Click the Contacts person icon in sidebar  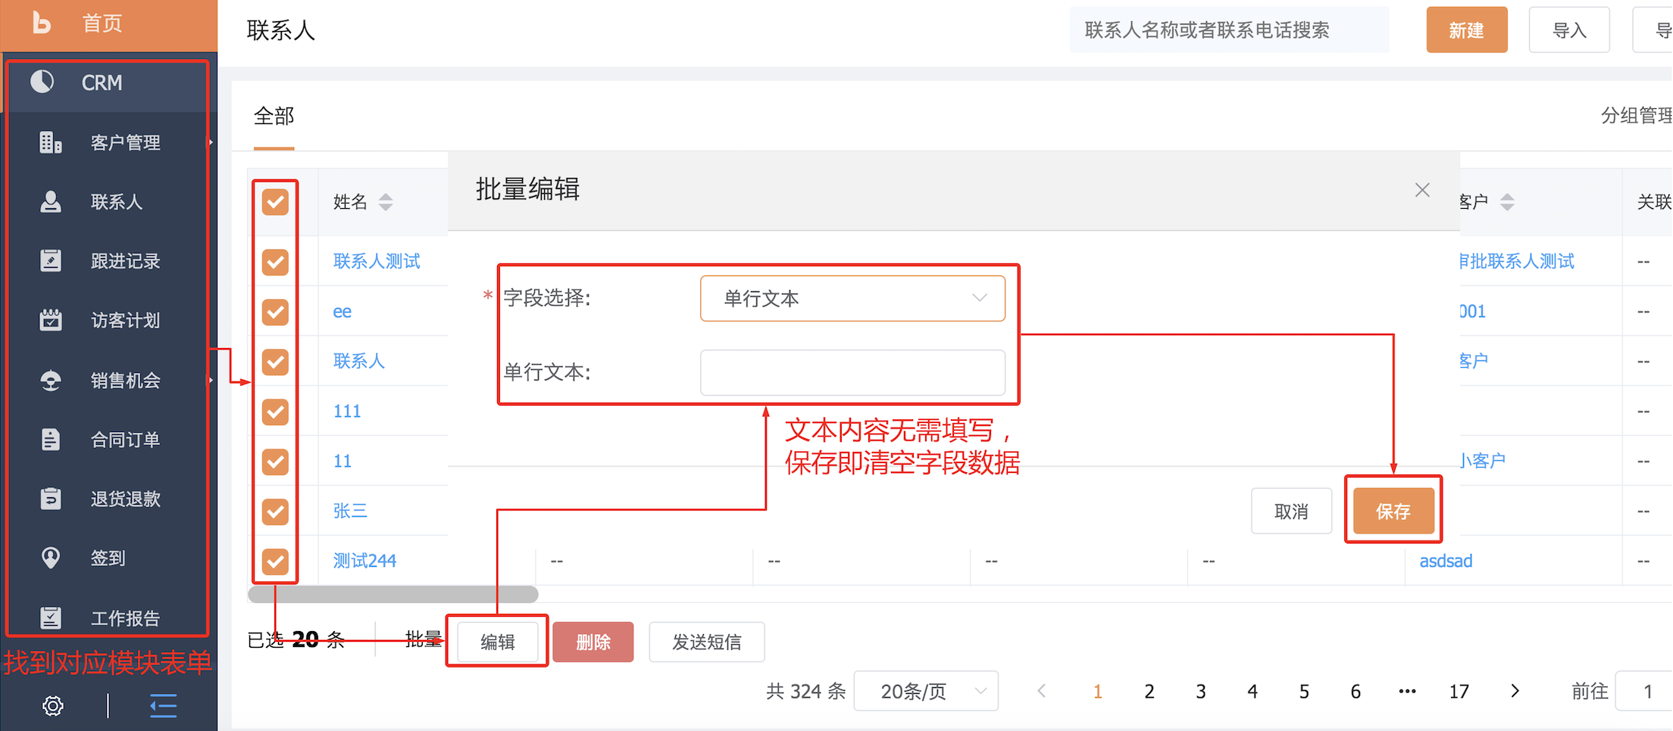pyautogui.click(x=50, y=202)
